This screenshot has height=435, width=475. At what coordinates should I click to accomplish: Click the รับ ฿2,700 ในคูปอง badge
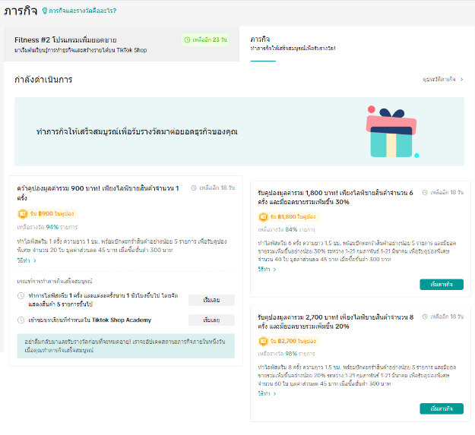[289, 341]
